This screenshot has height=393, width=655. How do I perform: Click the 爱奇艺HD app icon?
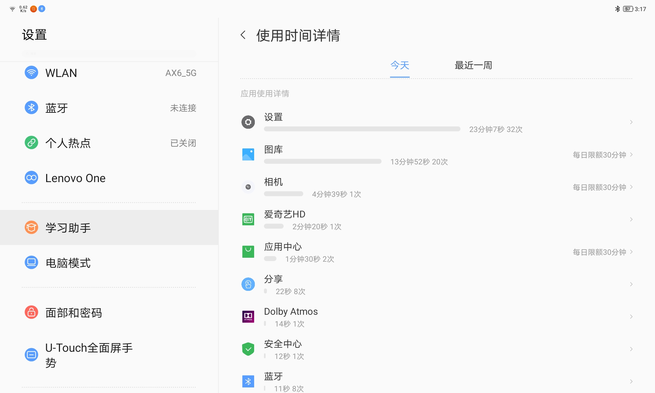(x=248, y=219)
